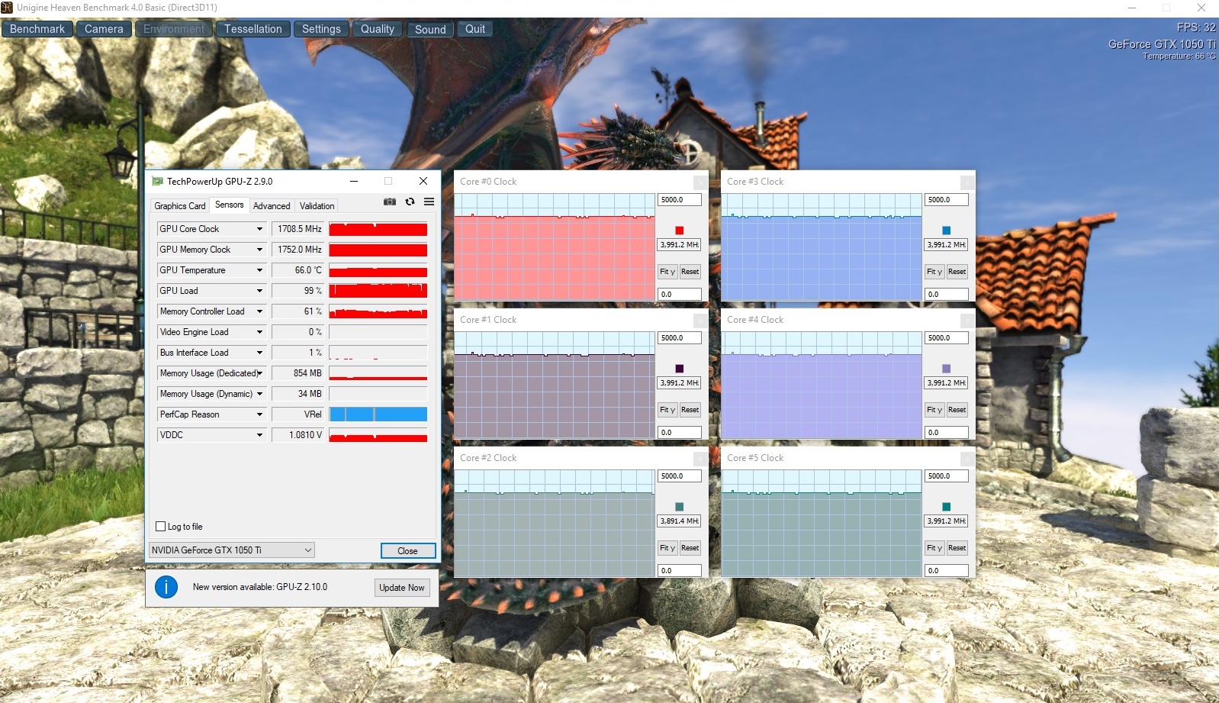Click Fit y in Core #4 Clock

934,410
